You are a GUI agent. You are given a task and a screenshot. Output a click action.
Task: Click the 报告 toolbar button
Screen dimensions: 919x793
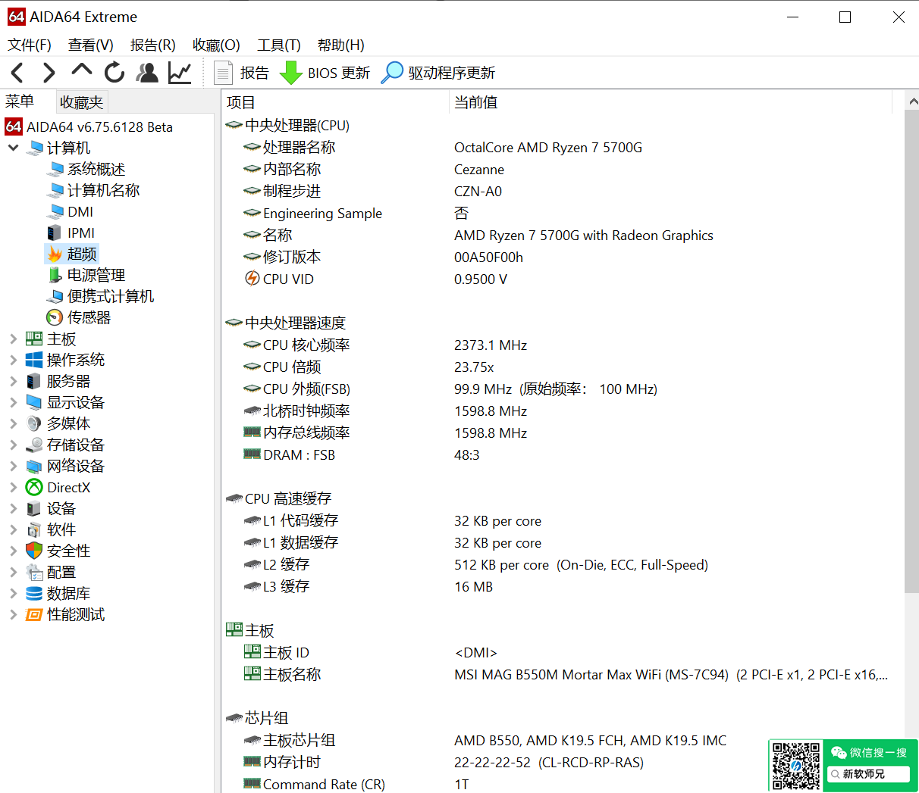point(241,73)
